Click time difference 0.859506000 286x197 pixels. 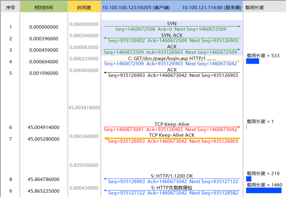point(84,165)
